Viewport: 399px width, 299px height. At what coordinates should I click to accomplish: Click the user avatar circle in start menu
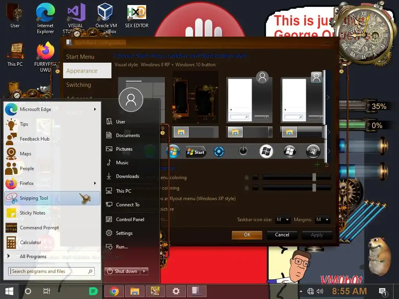click(131, 100)
